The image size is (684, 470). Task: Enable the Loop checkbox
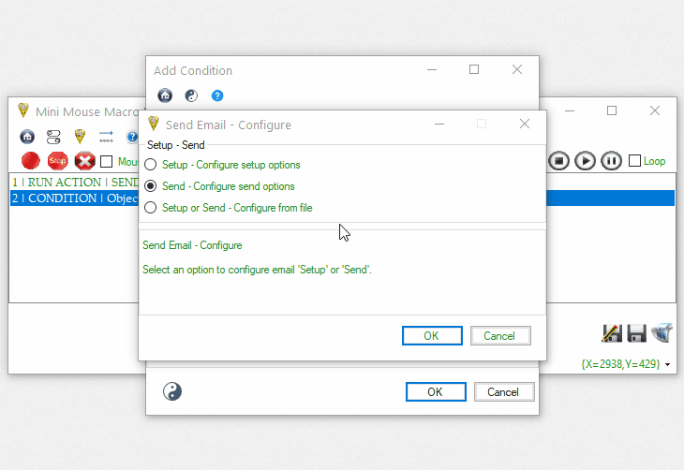click(x=635, y=161)
